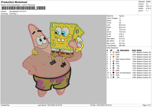Screen dimensions: 152x107
Task: Click the Natural White swatch in row 4
Action: (x=113, y=59)
